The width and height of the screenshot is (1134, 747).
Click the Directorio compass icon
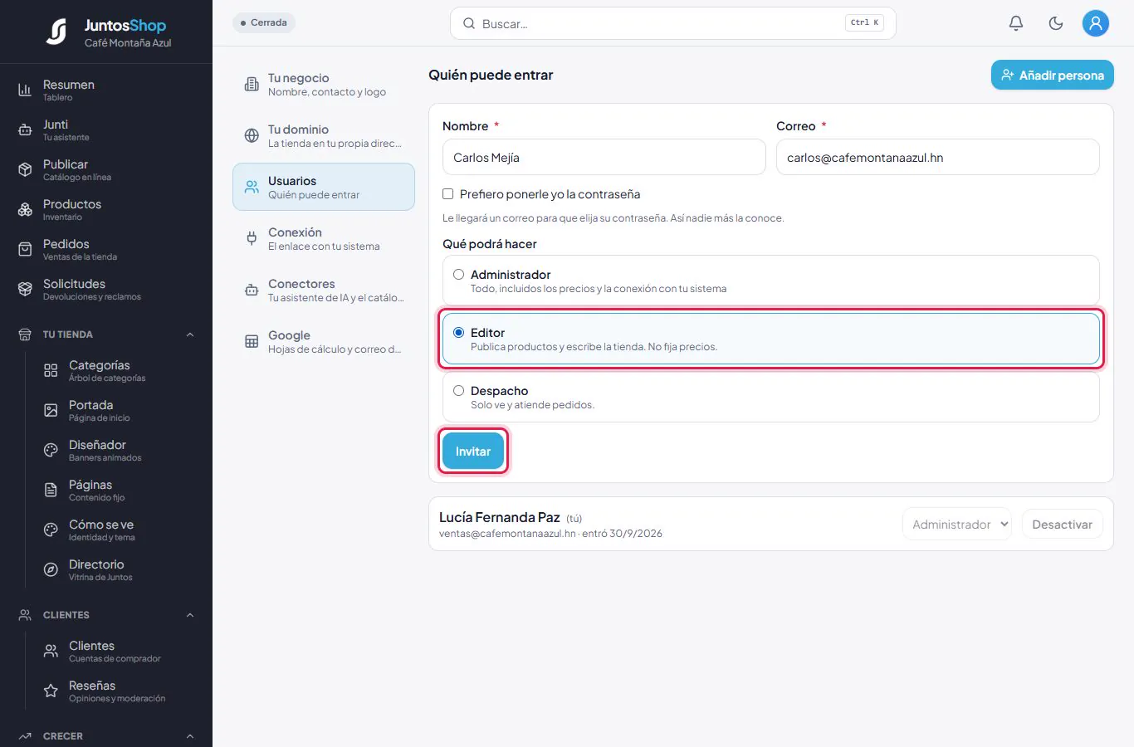coord(51,569)
